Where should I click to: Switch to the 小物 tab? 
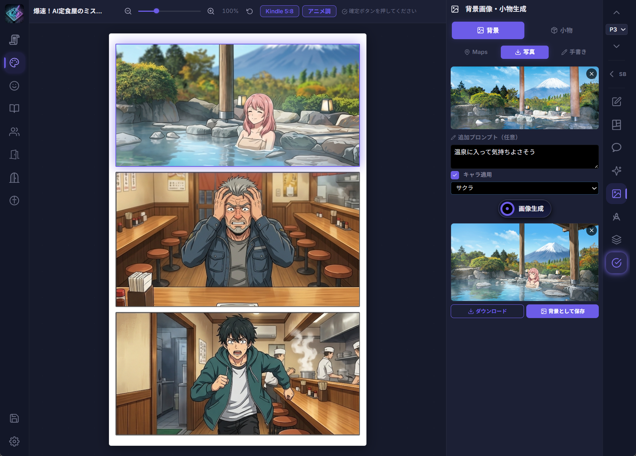pyautogui.click(x=562, y=30)
